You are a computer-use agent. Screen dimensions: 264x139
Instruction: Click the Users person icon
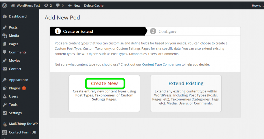click(5, 96)
